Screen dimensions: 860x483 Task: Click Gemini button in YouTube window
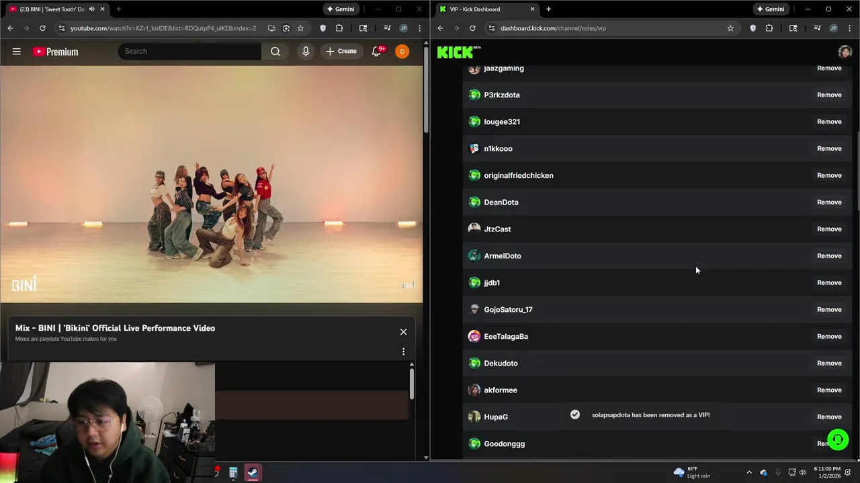coord(340,9)
